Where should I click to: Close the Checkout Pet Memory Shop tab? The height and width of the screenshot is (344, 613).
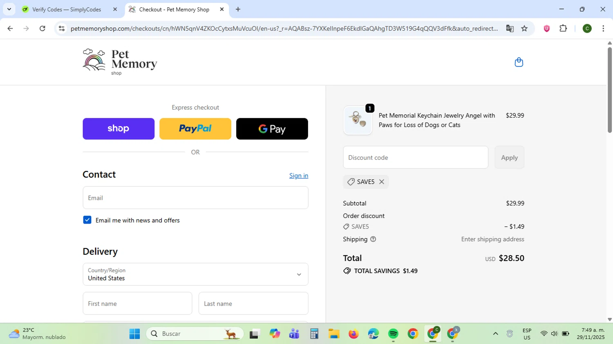pos(222,9)
